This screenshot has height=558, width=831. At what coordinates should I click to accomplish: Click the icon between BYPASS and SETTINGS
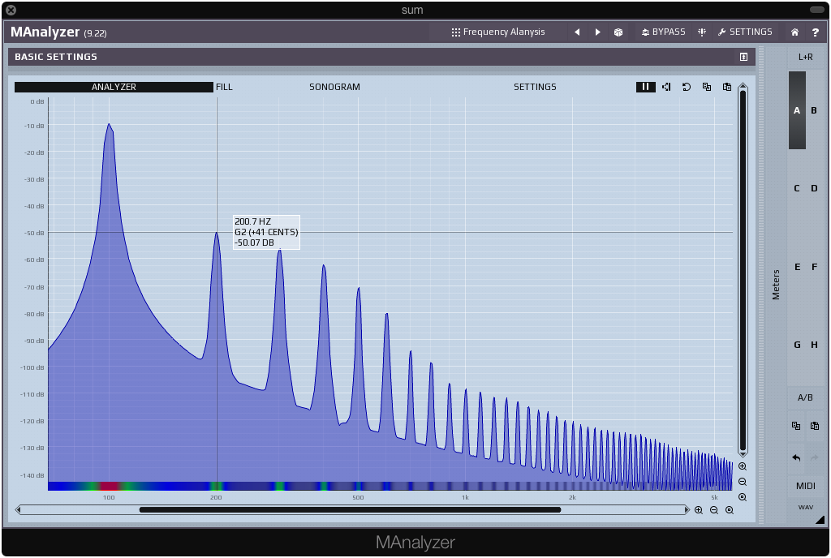pyautogui.click(x=702, y=32)
